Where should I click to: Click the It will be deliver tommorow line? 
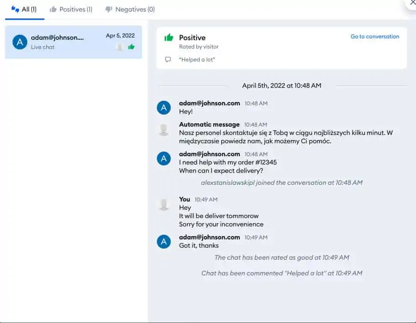pos(218,216)
